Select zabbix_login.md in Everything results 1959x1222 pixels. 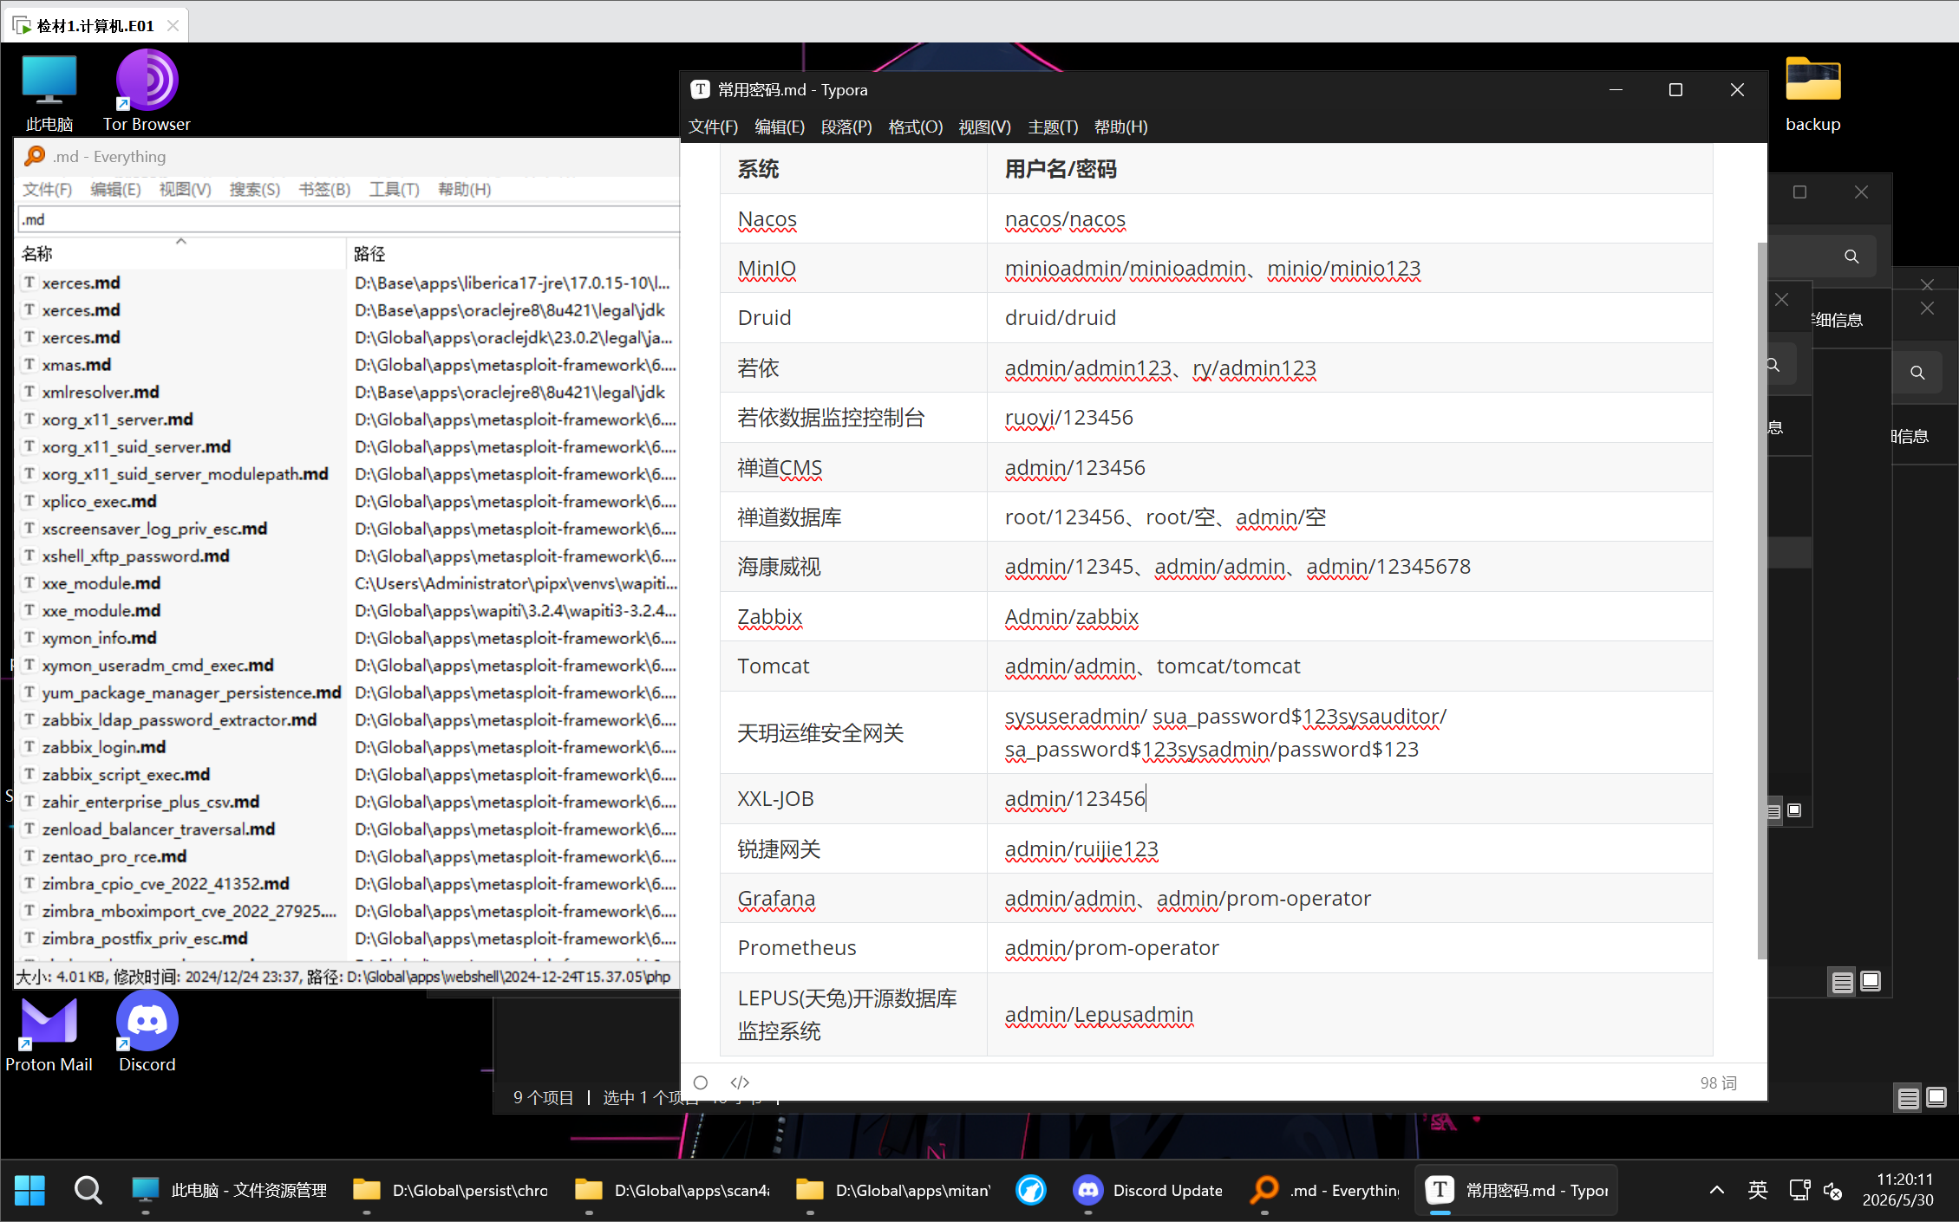point(103,747)
